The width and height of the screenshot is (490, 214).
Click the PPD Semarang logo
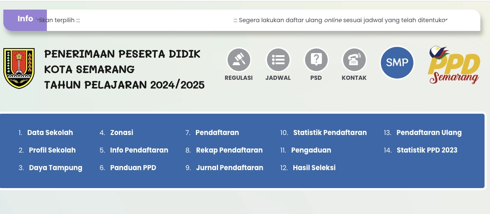(x=454, y=65)
